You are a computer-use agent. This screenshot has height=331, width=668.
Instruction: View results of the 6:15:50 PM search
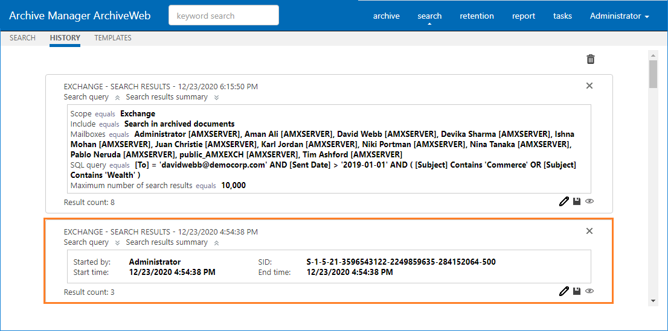[589, 201]
